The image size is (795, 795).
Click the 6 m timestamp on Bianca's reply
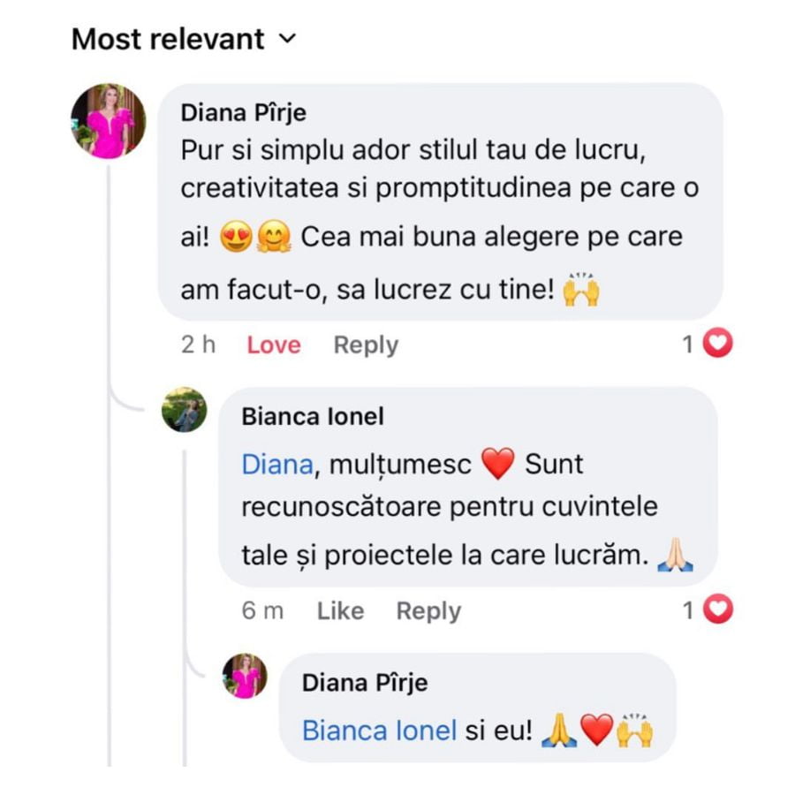pos(262,611)
